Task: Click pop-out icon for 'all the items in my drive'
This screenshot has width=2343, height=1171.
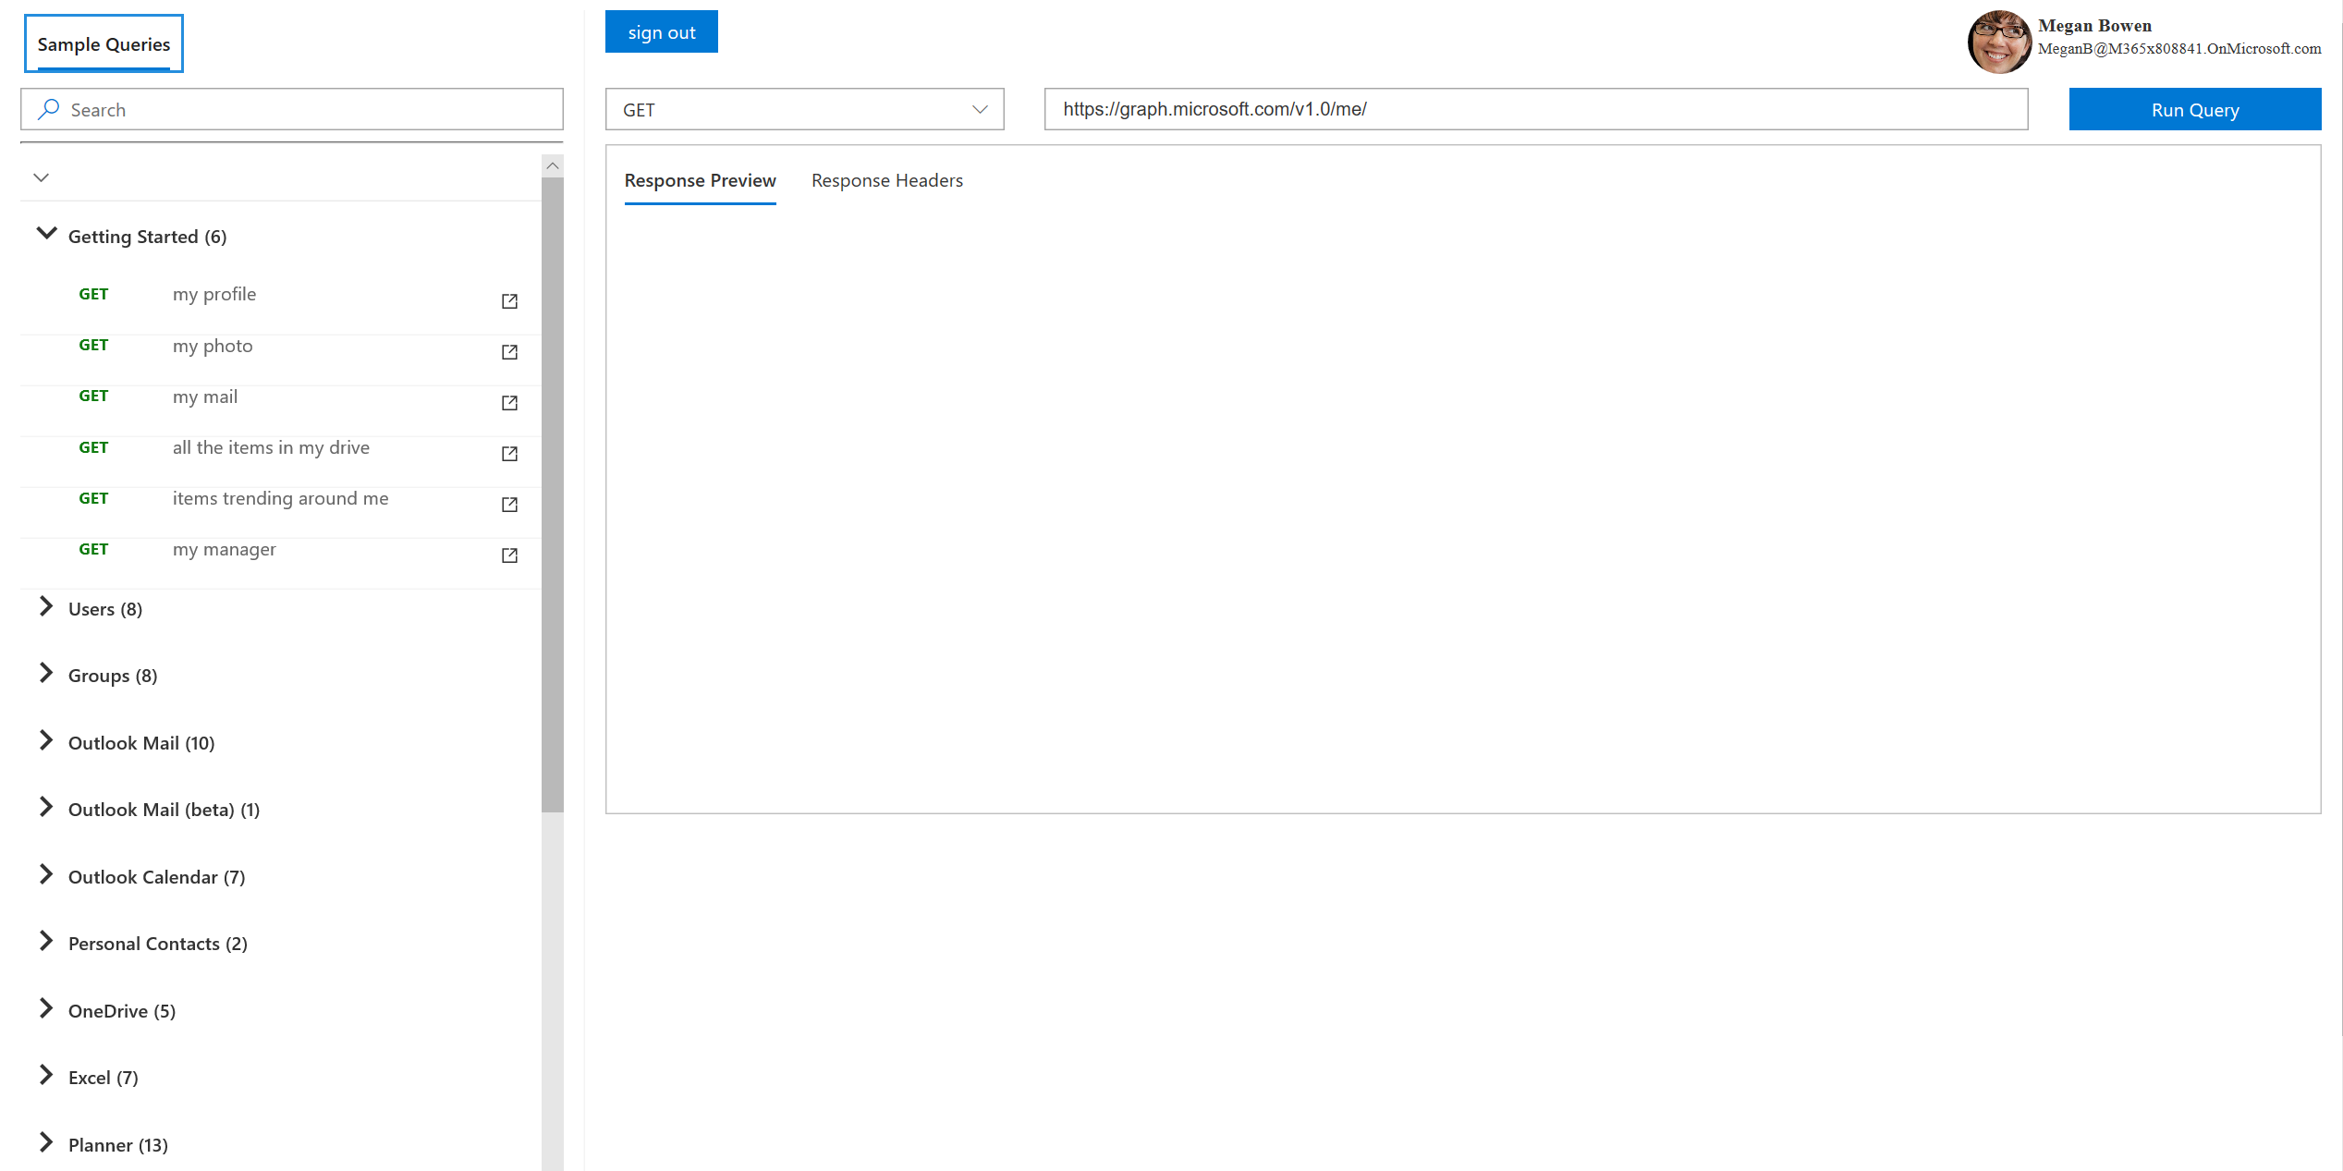Action: 509,454
